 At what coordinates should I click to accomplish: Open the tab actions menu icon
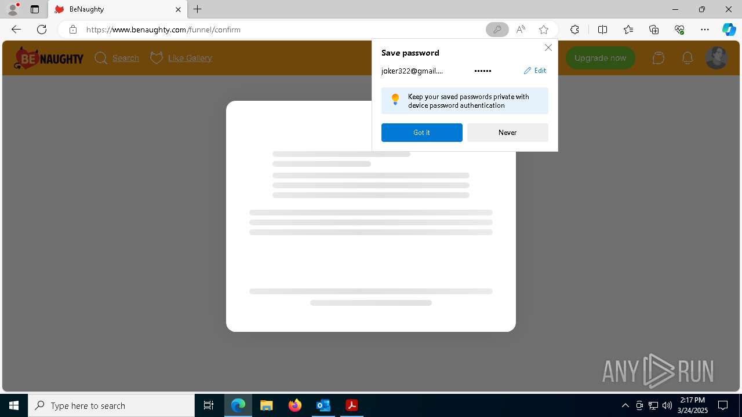coord(35,9)
